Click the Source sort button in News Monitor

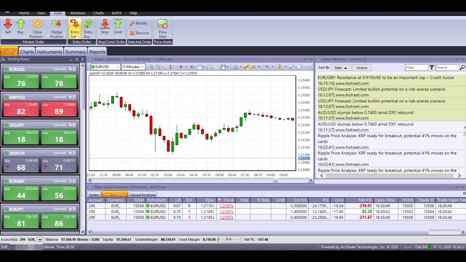click(x=362, y=68)
